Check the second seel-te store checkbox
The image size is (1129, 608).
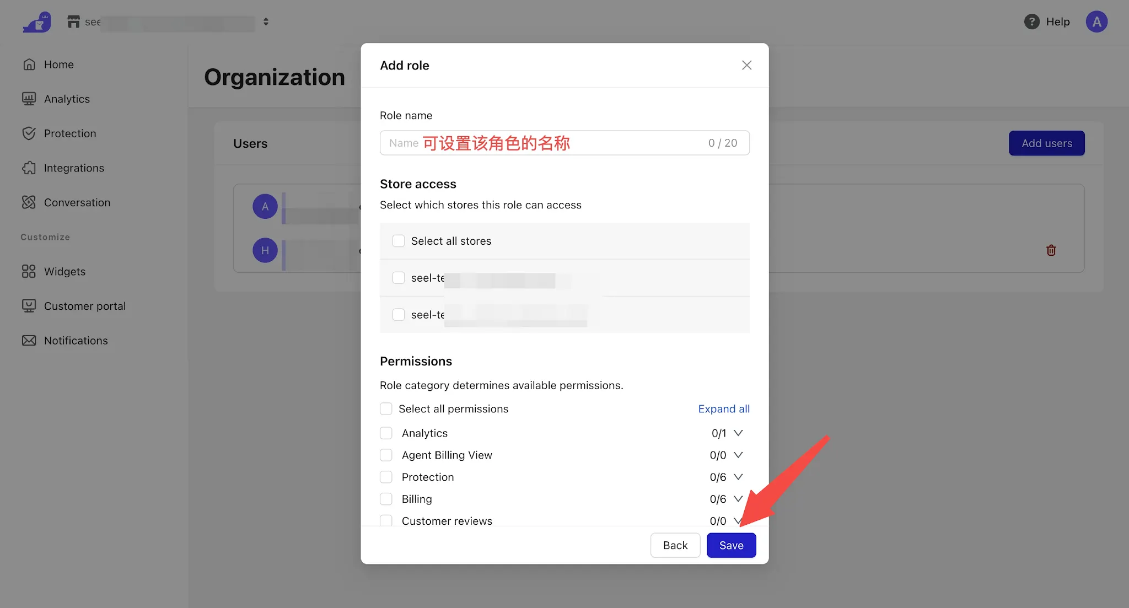point(399,315)
